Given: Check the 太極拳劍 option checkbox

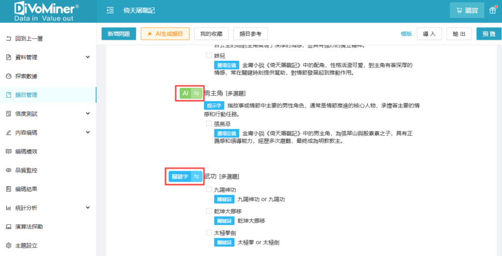Looking at the screenshot, I should [x=209, y=232].
